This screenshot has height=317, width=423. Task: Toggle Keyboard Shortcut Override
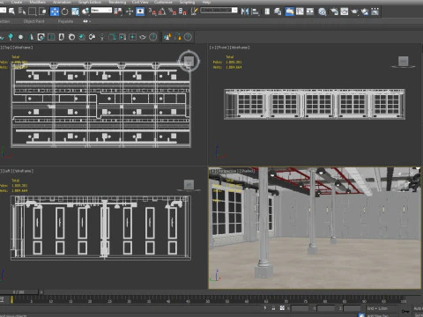click(140, 11)
